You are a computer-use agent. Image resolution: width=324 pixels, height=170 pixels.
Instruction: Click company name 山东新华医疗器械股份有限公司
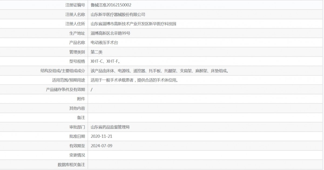[118, 14]
